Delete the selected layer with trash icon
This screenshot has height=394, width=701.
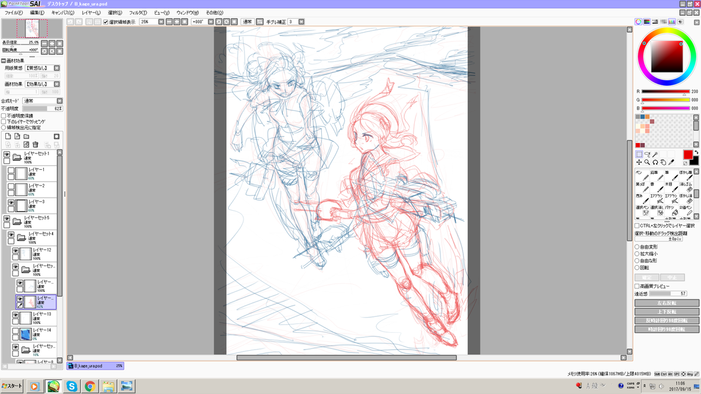[35, 144]
